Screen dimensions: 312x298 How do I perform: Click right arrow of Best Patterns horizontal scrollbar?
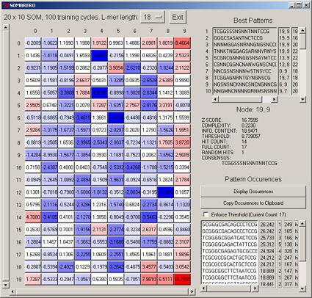click(274, 99)
